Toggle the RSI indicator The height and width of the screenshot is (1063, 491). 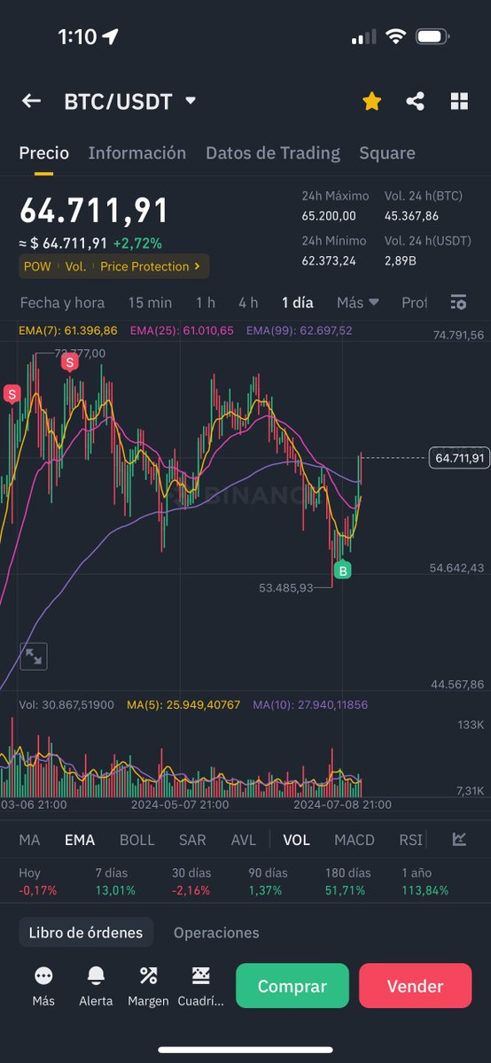pyautogui.click(x=410, y=840)
